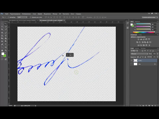Select the Rectangular Marquee tool

2,23
